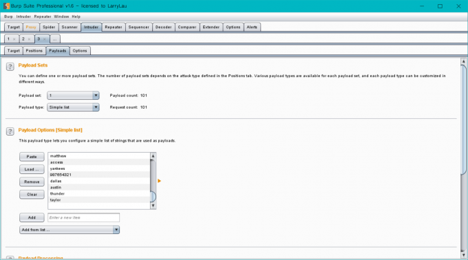Open the Comparer tab
Image resolution: width=468 pixels, height=260 pixels.
pos(187,27)
